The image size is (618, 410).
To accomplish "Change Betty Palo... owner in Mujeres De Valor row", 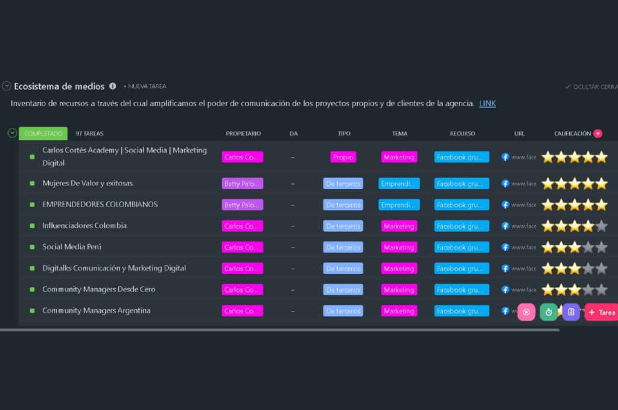I will (243, 184).
